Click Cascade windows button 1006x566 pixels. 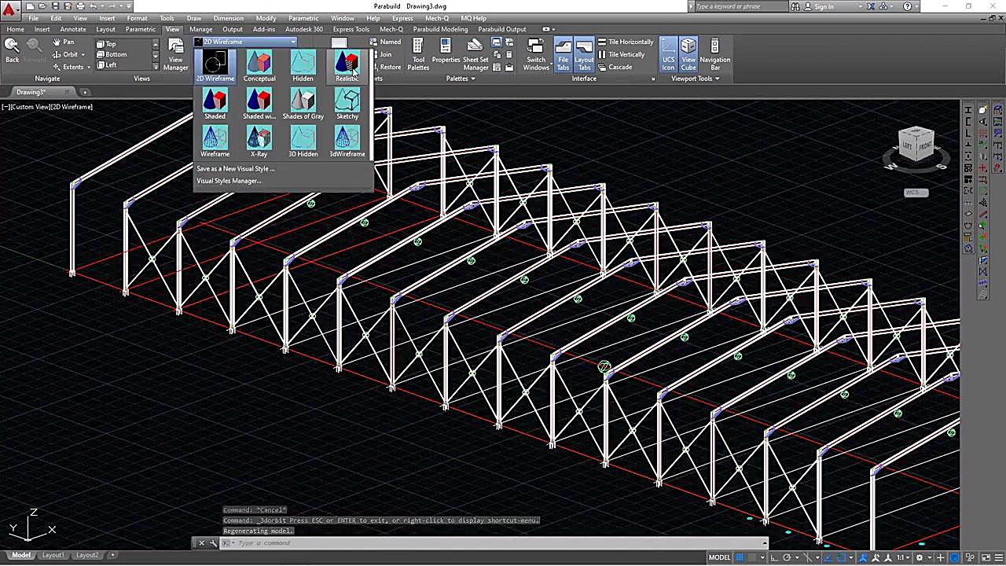(615, 68)
